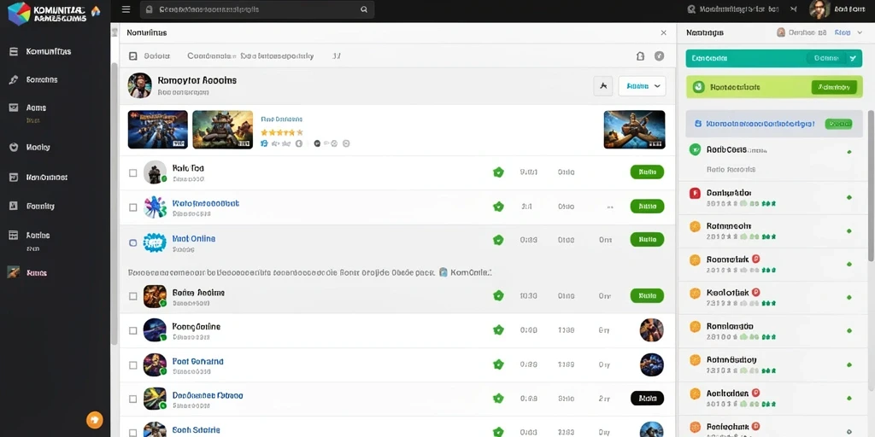Click the crossed arrows icon near user avatar
Screen dimensions: 875x437
(x=794, y=9)
